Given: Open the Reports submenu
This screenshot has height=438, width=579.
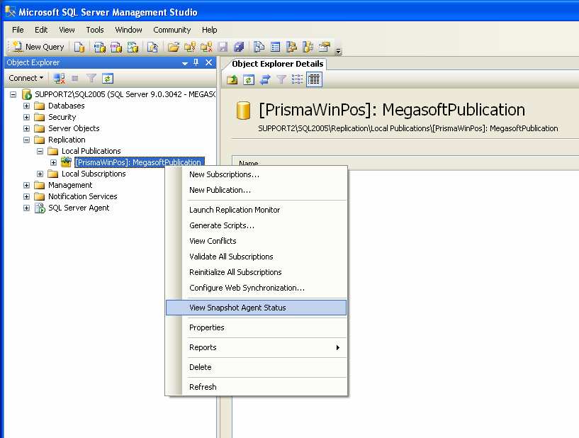Looking at the screenshot, I should click(257, 347).
